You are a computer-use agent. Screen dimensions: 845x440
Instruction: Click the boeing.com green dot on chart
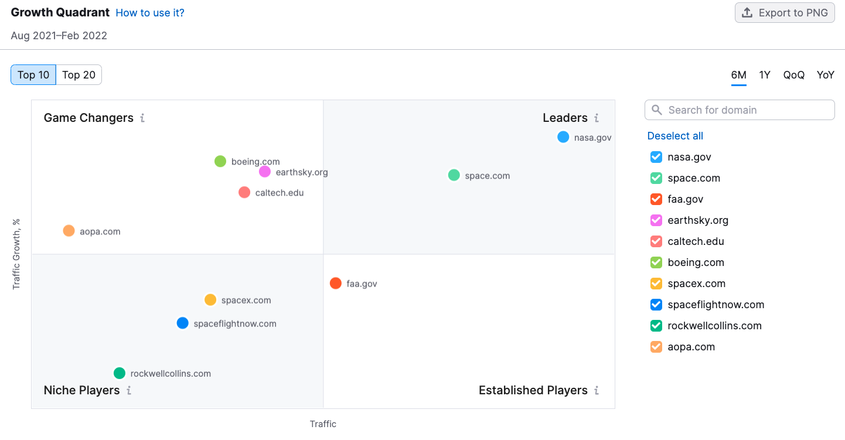(220, 161)
